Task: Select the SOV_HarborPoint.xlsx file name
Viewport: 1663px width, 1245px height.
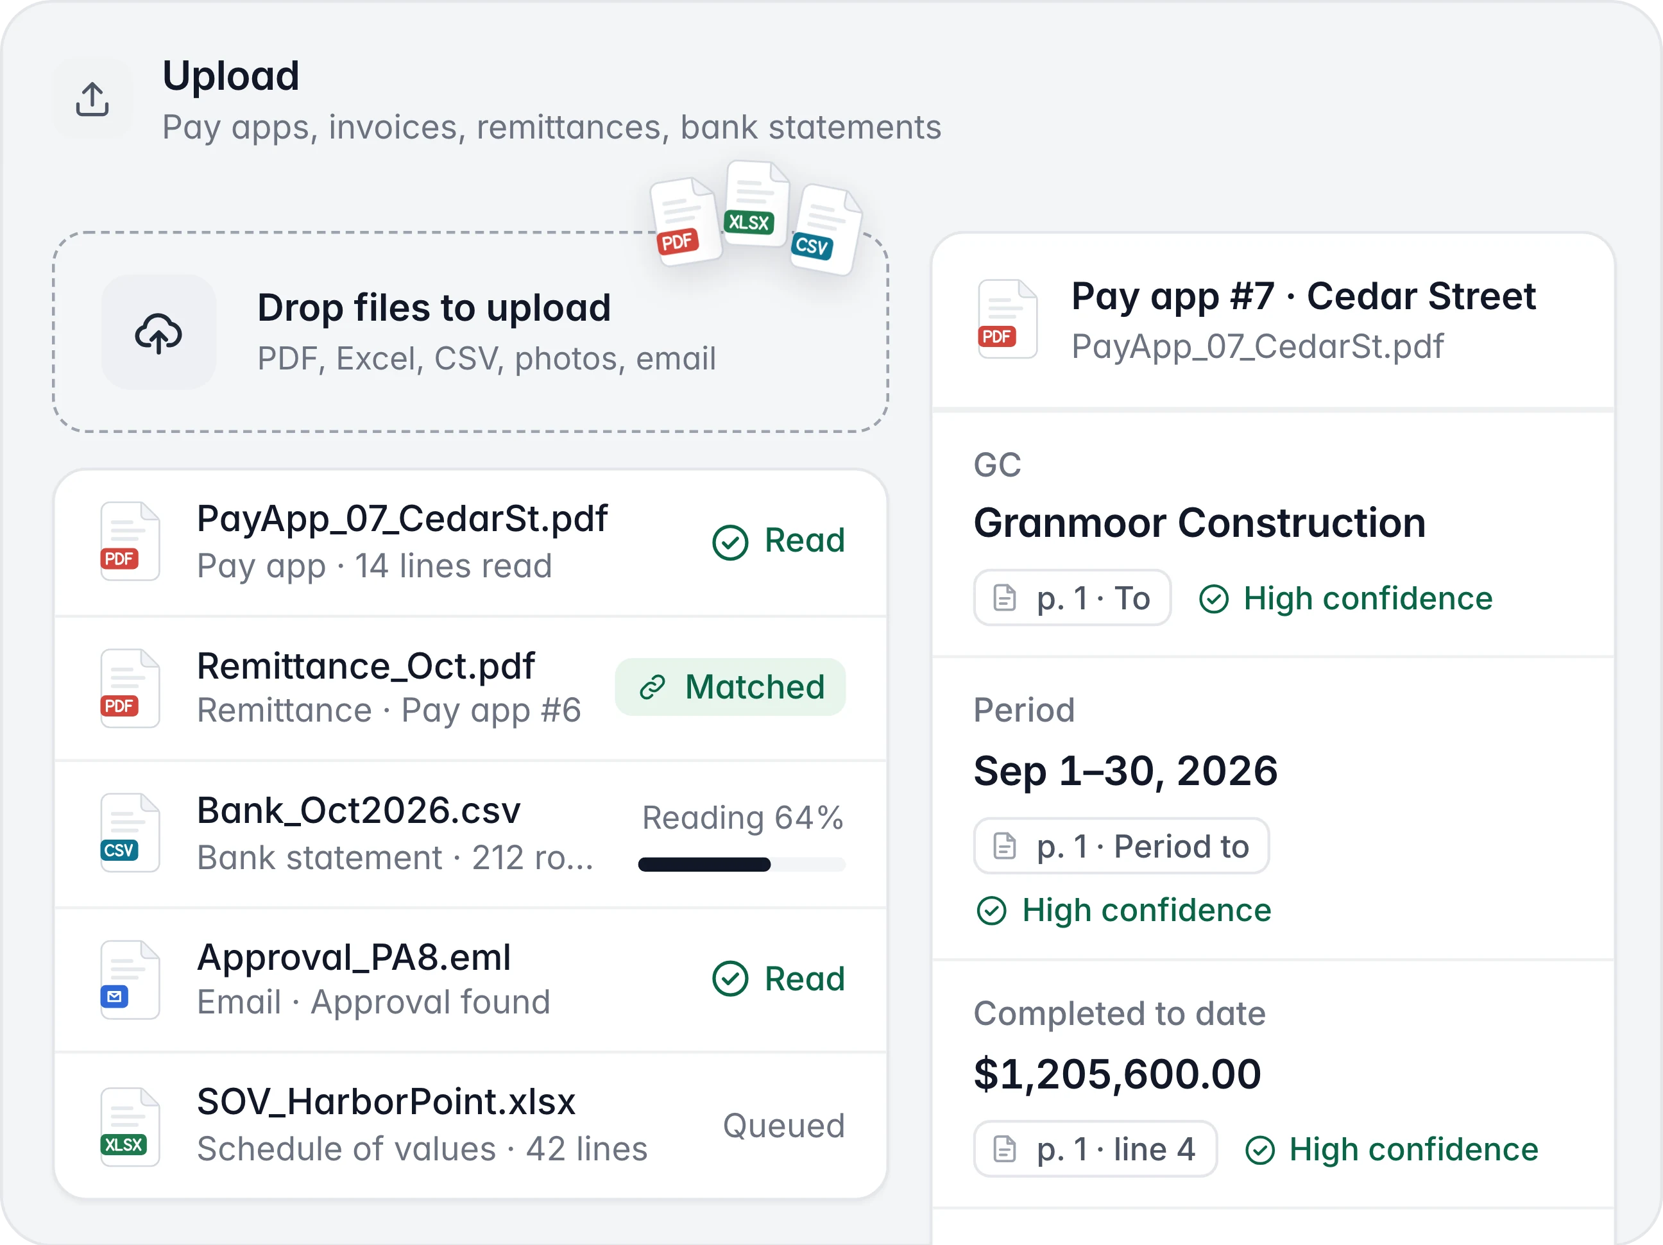Action: [386, 1102]
